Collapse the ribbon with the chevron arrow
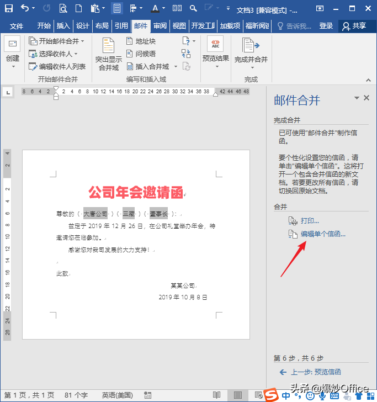This screenshot has width=377, height=402. [368, 80]
